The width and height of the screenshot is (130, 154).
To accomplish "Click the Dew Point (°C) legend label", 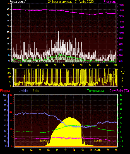I will point(119,91).
